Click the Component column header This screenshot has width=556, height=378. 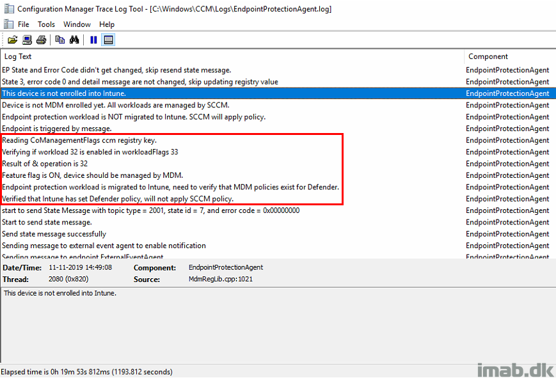[511, 56]
